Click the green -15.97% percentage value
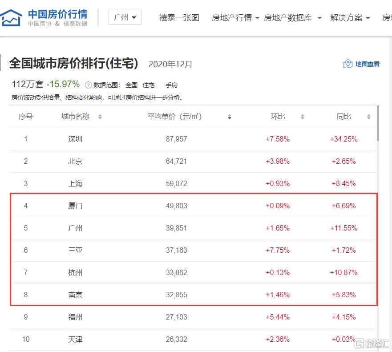392x352 pixels. pyautogui.click(x=63, y=83)
